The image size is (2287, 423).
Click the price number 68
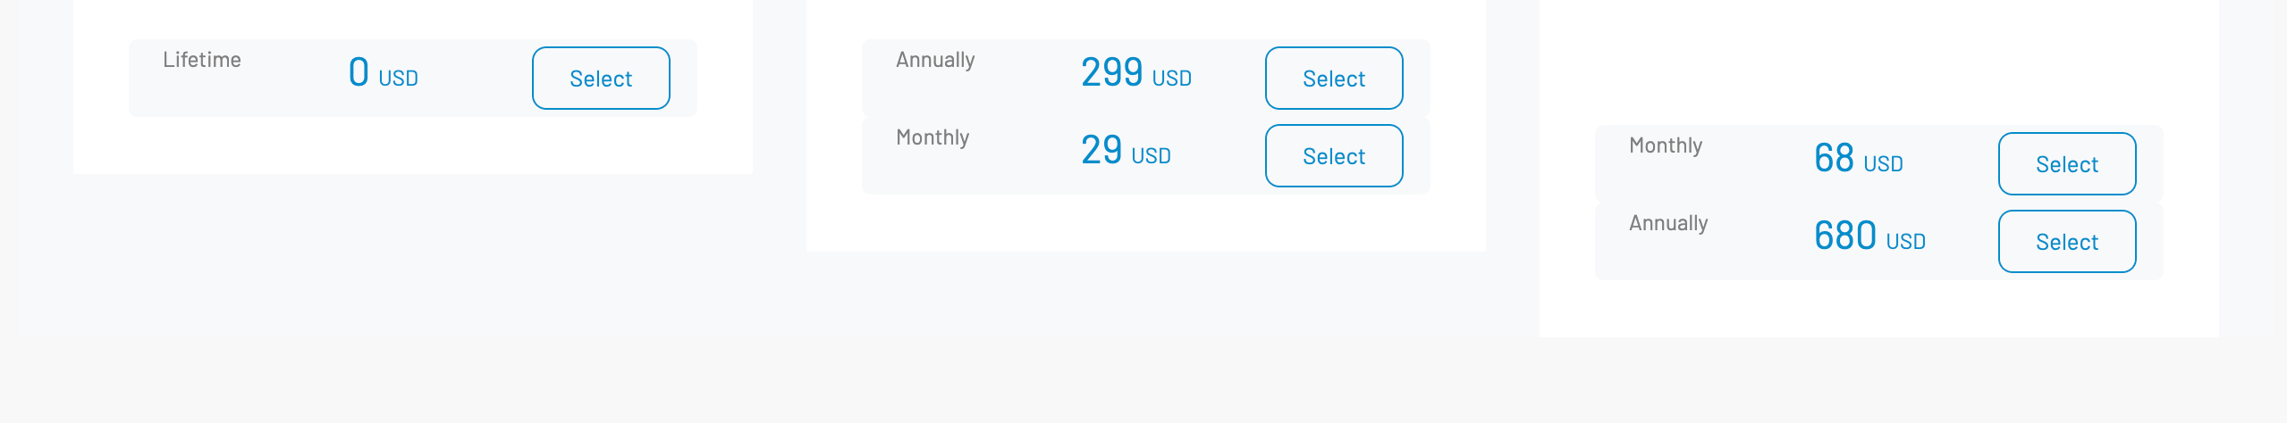(x=1834, y=158)
